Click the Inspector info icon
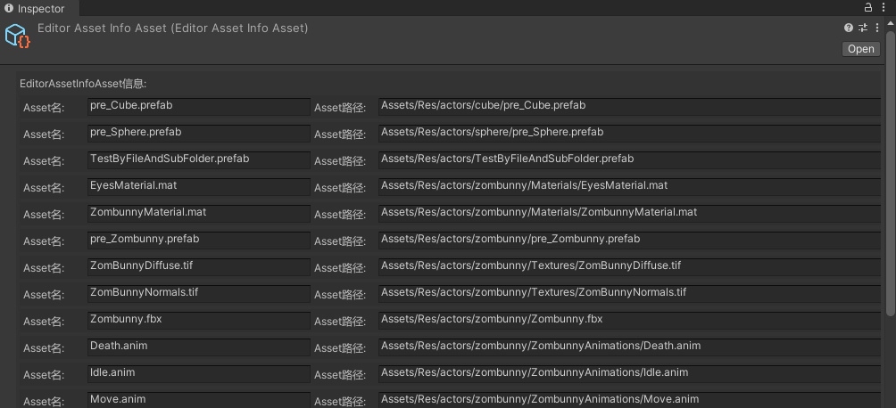Screen dimensions: 896x408 tap(9, 8)
